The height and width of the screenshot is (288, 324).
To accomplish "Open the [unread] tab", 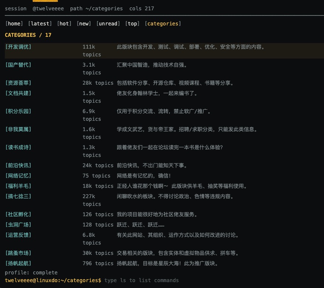I will coord(108,24).
